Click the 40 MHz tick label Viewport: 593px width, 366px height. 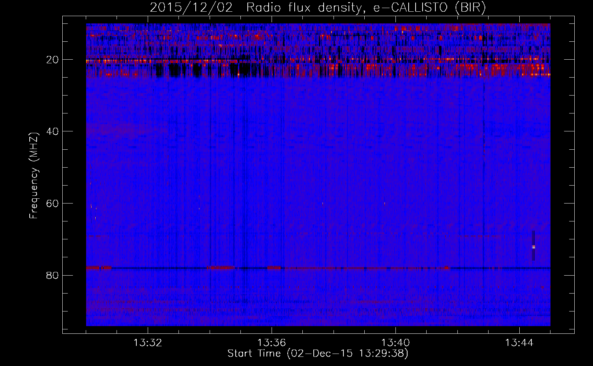[52, 131]
